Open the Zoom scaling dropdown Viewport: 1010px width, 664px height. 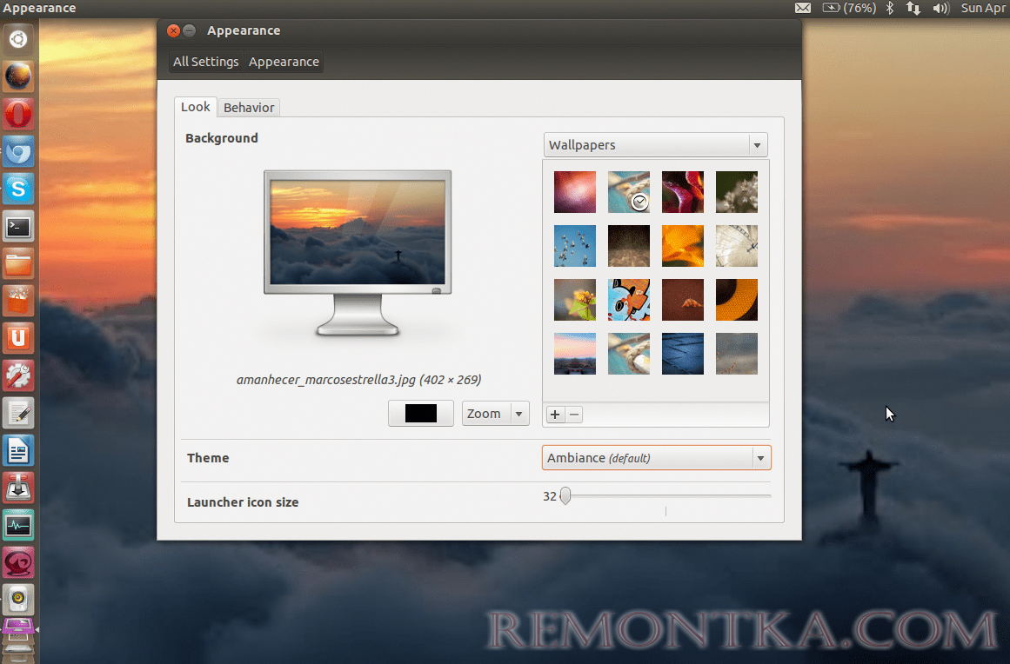click(495, 414)
